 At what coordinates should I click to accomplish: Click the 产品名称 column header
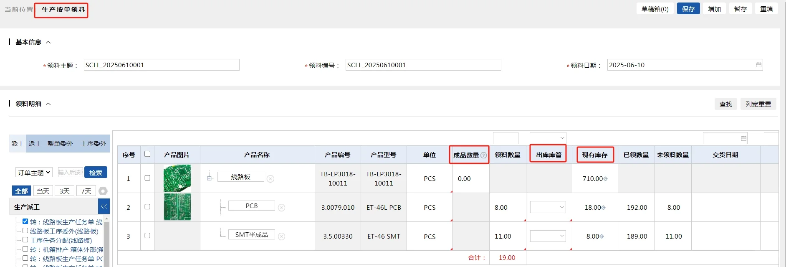(x=257, y=155)
